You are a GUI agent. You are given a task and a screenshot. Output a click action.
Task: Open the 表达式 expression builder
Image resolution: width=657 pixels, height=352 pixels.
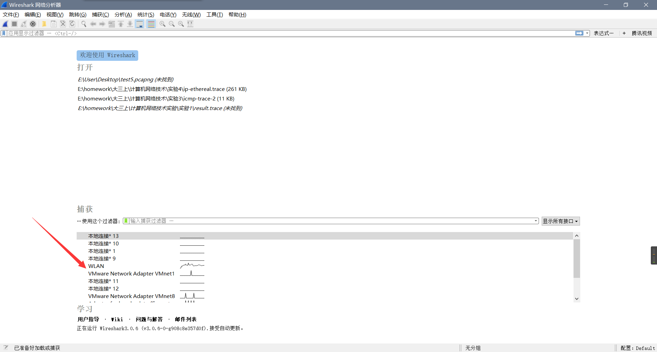(x=604, y=33)
